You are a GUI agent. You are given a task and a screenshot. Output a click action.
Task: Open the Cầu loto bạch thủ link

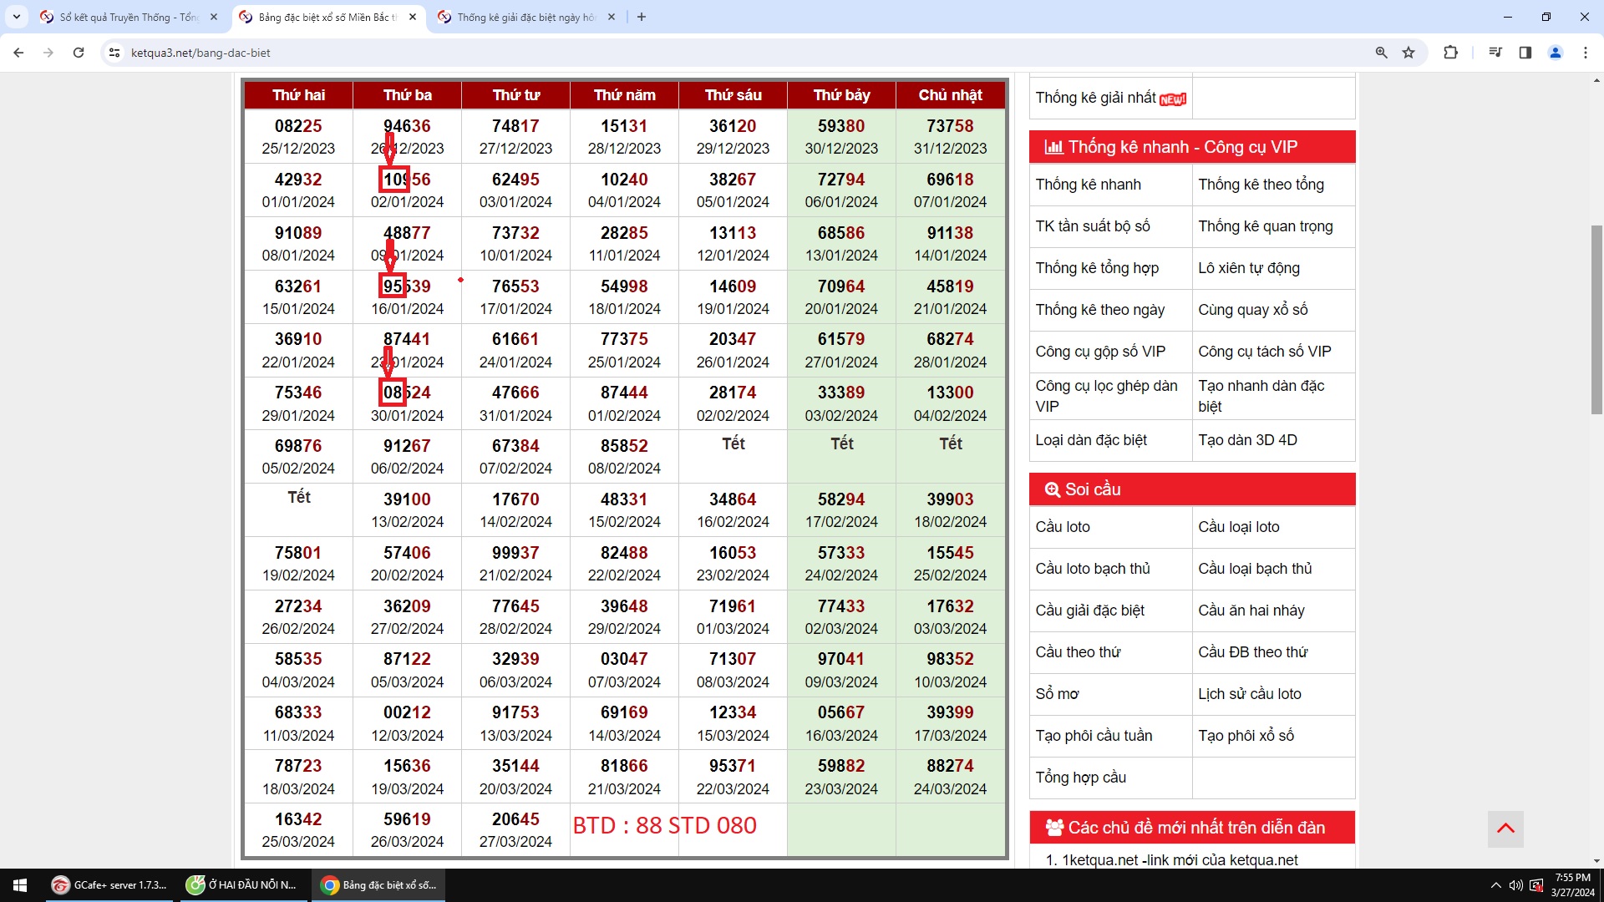1093,569
